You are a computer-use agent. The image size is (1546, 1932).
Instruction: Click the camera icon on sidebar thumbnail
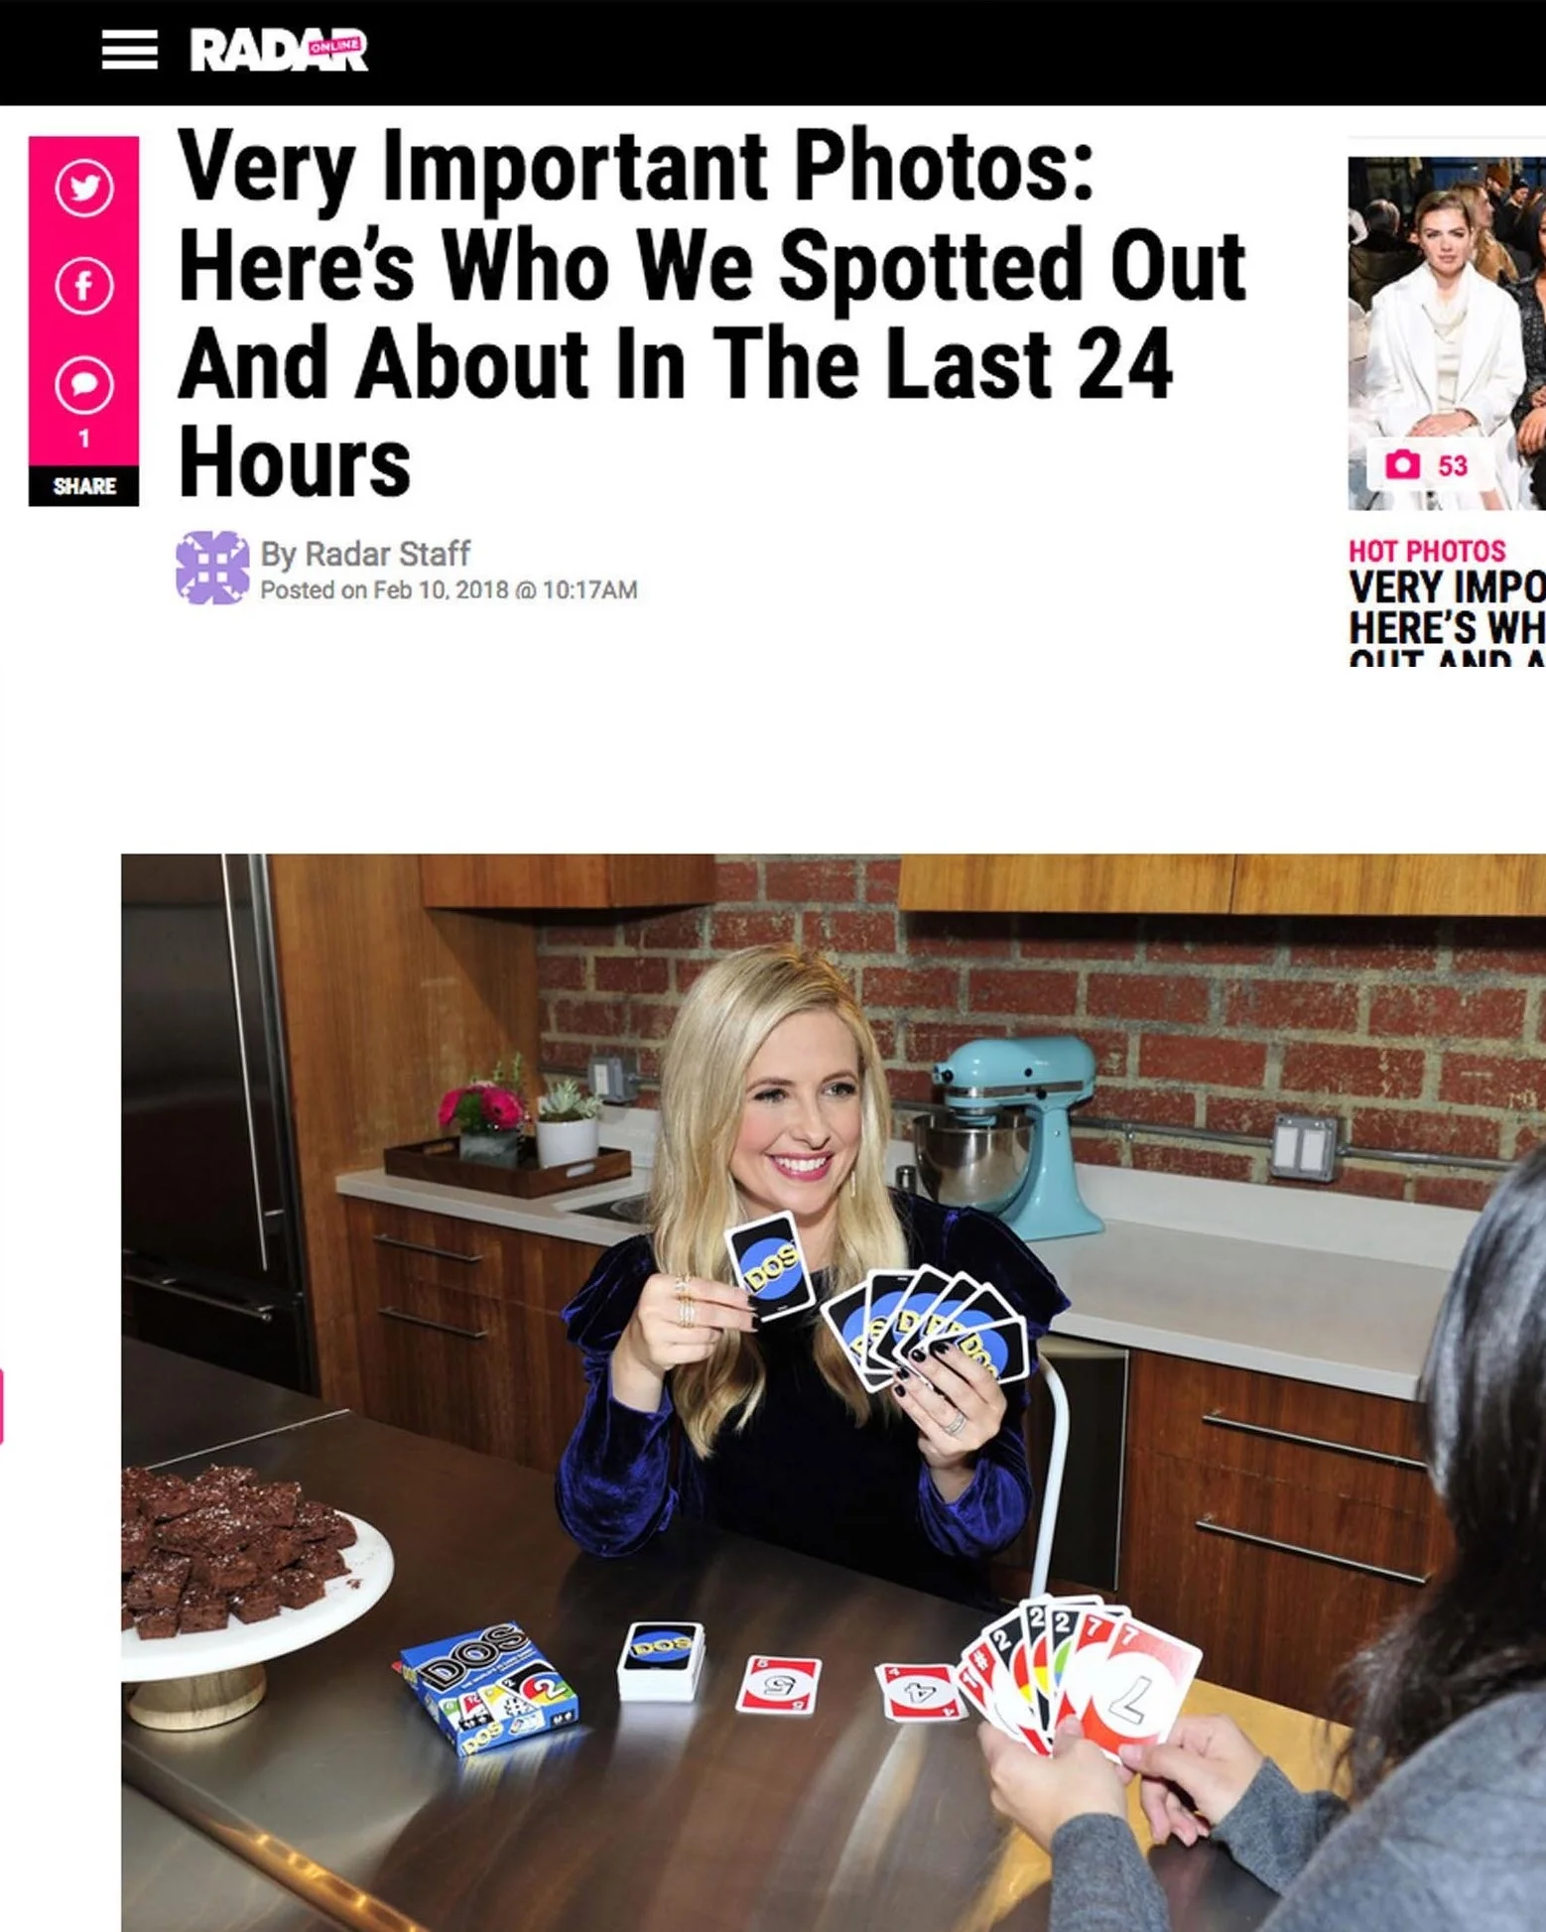1402,464
